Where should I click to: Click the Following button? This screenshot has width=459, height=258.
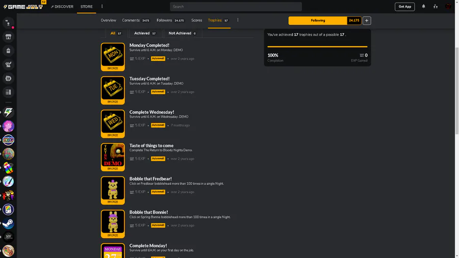click(x=318, y=20)
